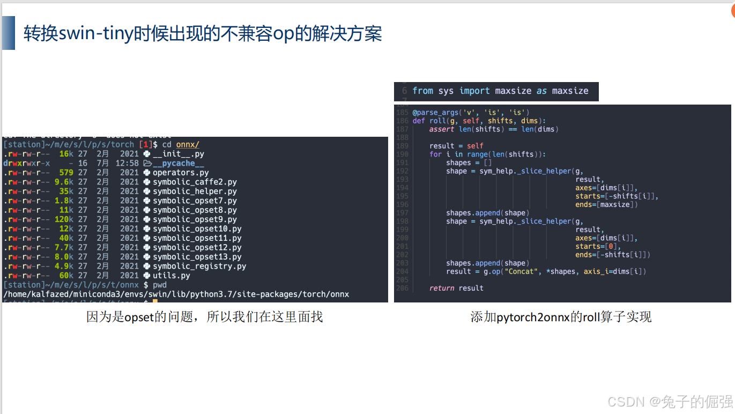
Task: Click the 'from sys import maxsize' code line
Action: pos(500,91)
